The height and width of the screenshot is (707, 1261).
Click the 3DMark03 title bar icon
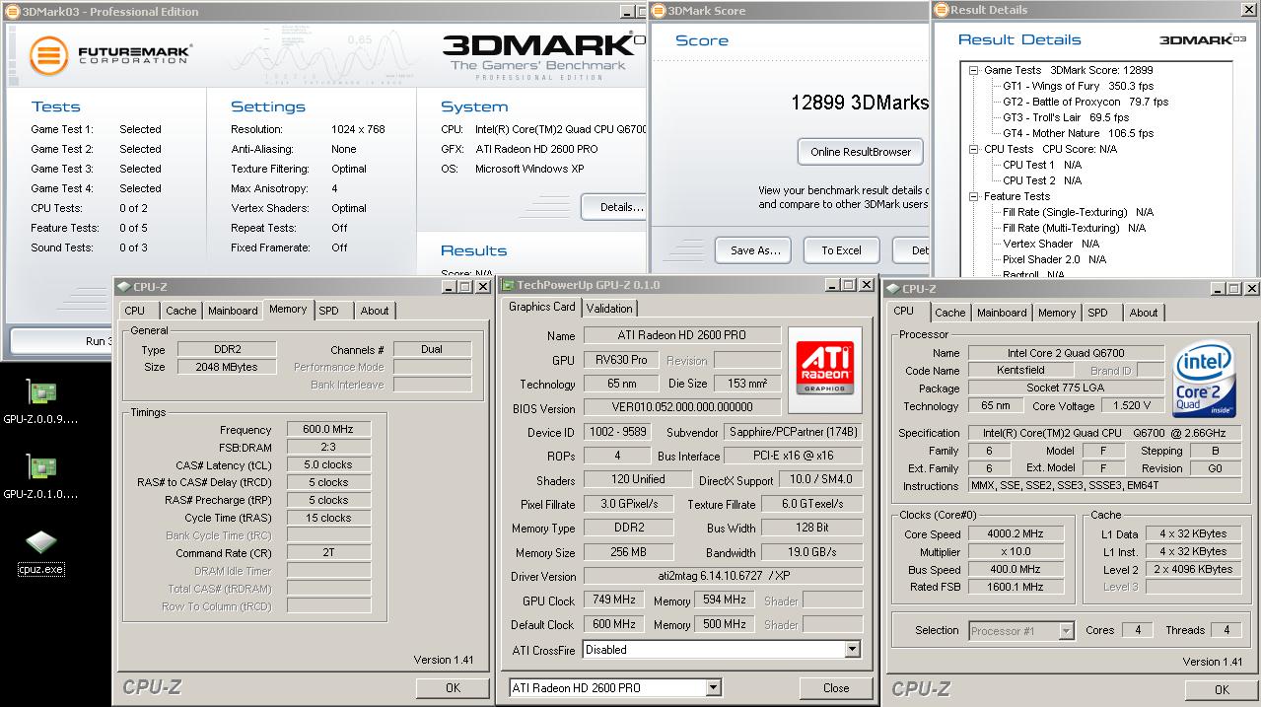pyautogui.click(x=12, y=11)
